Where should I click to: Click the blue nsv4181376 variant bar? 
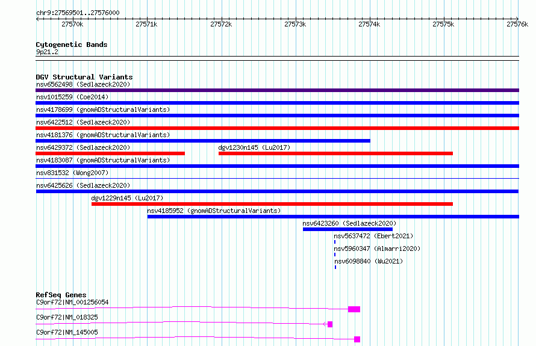point(203,141)
